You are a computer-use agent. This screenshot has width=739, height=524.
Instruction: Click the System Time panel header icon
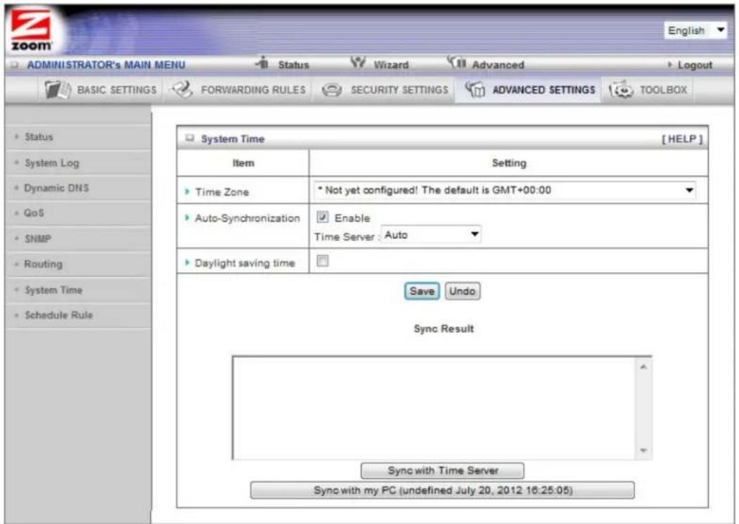[190, 138]
